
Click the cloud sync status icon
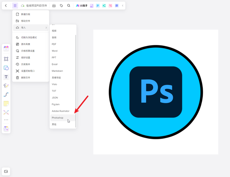[22, 6]
